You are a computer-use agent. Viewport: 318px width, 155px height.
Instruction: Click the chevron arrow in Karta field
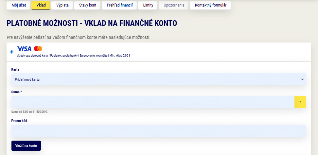point(302,79)
